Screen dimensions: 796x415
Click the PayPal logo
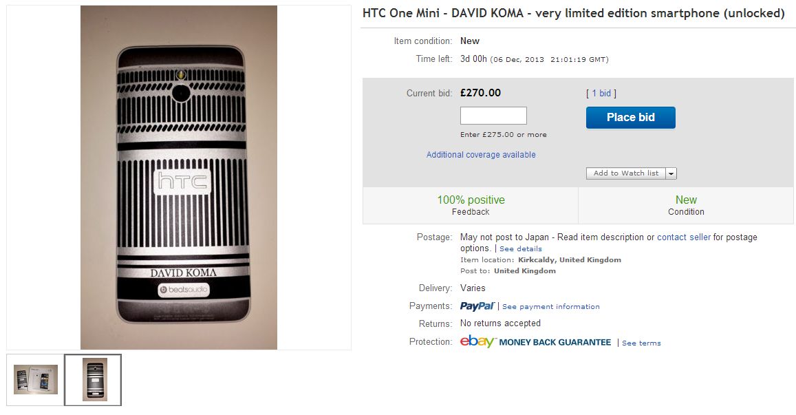(477, 306)
